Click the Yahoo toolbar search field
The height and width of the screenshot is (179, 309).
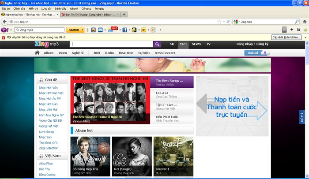click(x=39, y=30)
